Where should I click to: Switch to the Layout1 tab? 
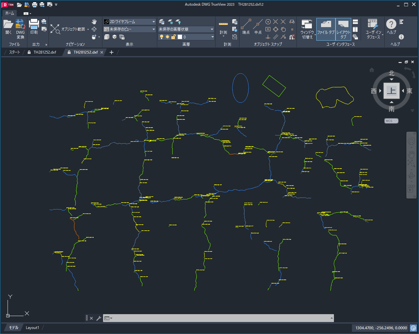(32, 328)
